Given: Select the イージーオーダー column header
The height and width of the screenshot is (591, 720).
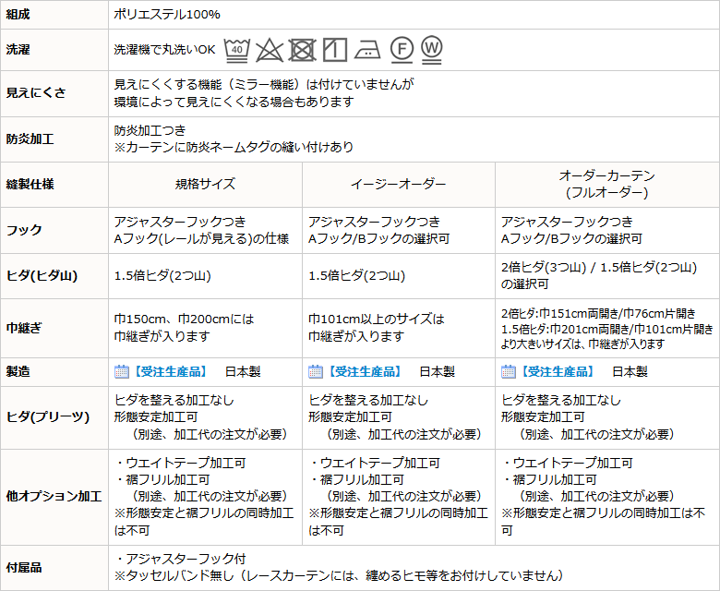Looking at the screenshot, I should pos(398,184).
